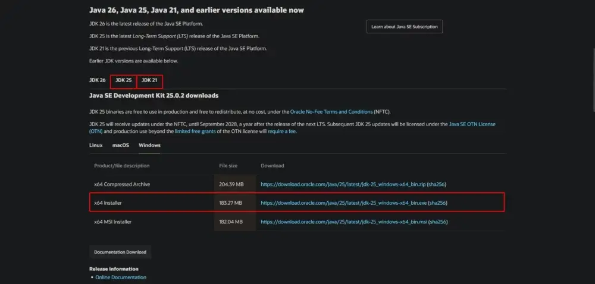Click the require a fee link

tap(282, 131)
